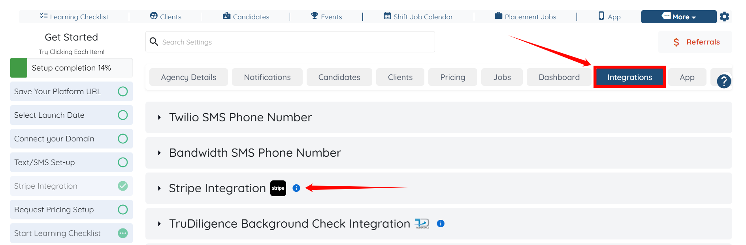Toggle the Stripe Integration checkmark circle

tap(123, 186)
